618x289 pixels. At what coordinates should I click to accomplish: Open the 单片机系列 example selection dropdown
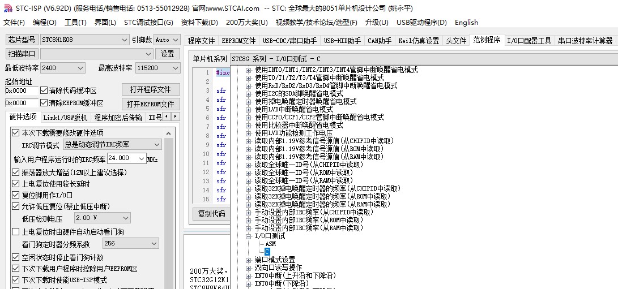[x=424, y=59]
